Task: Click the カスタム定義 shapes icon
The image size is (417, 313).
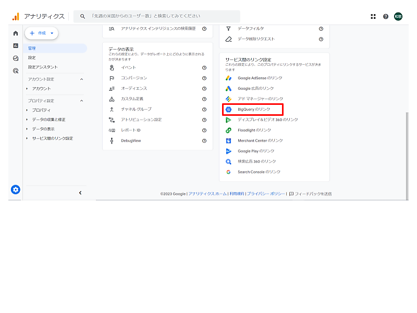Action: [112, 99]
